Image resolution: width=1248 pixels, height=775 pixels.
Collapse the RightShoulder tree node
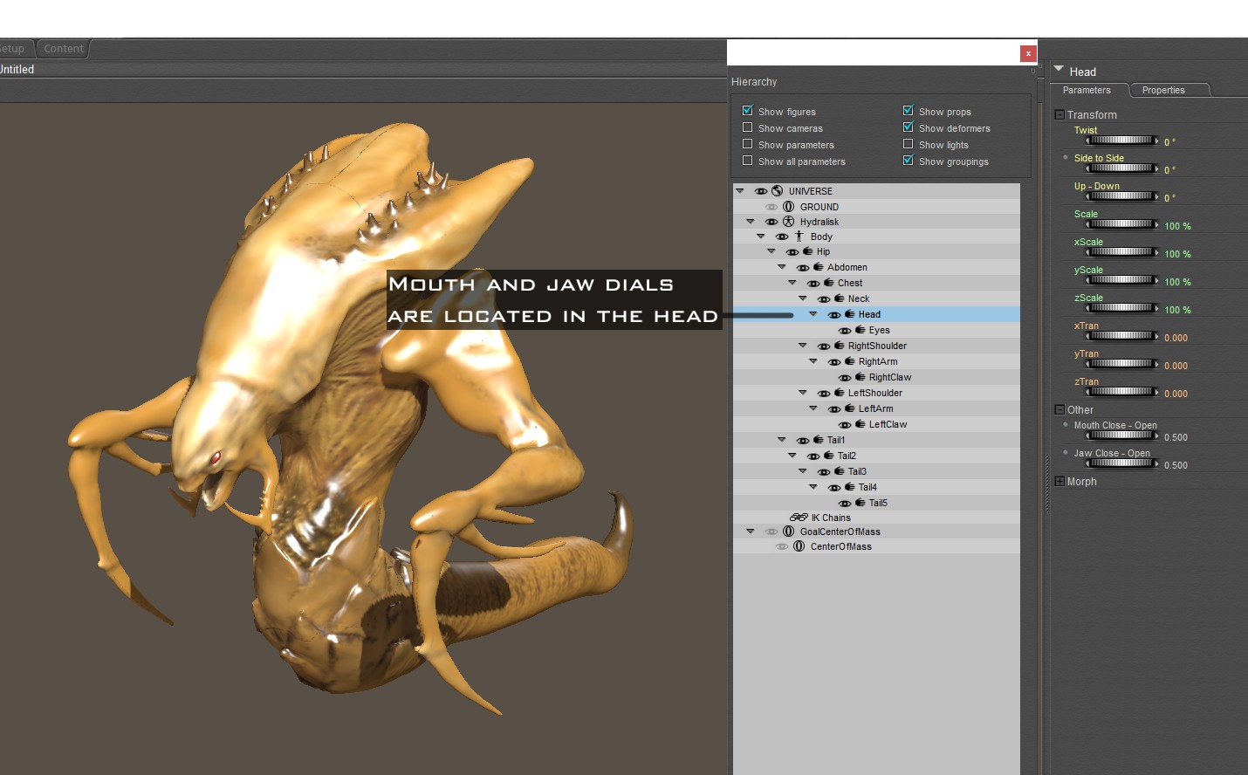[802, 345]
